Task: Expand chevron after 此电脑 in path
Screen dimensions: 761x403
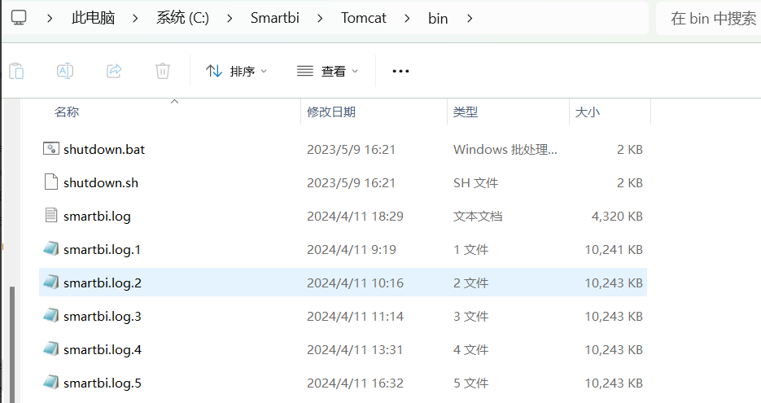Action: tap(135, 19)
